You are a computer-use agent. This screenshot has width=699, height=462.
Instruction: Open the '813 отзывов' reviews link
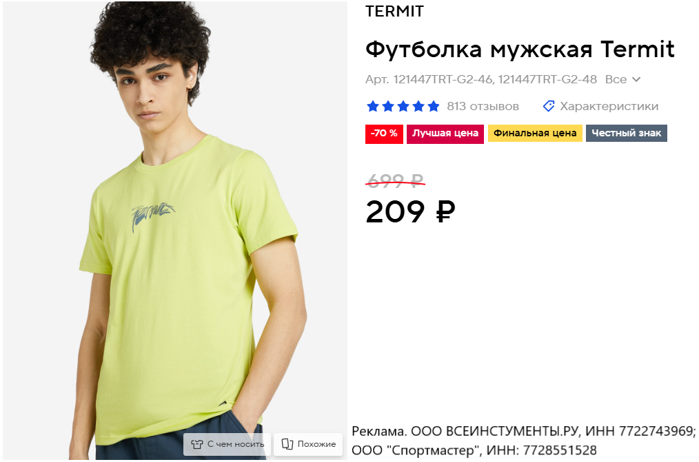click(x=483, y=106)
